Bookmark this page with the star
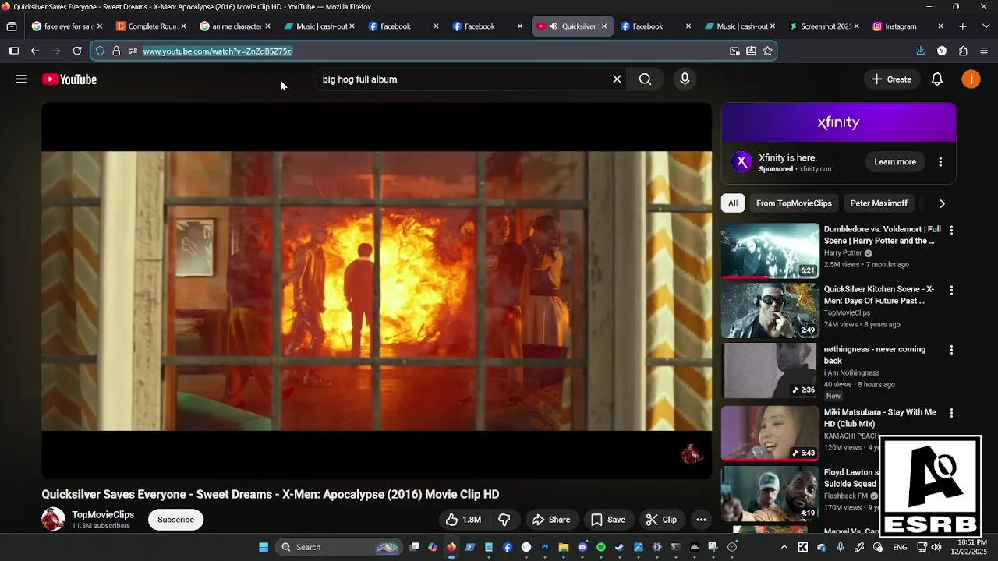998x561 pixels. [x=767, y=51]
